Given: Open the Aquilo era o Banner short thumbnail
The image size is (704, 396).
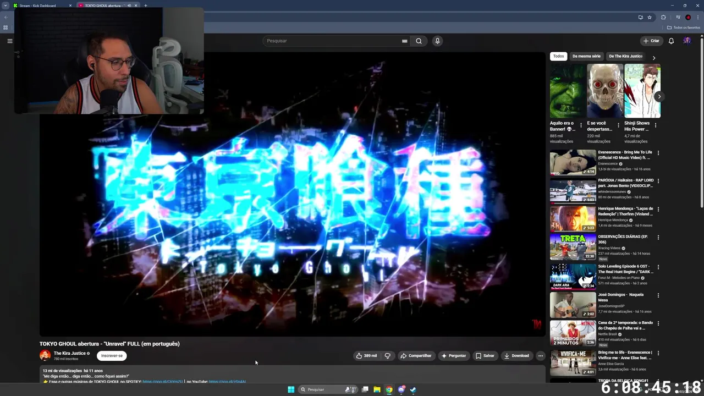Looking at the screenshot, I should tap(567, 91).
